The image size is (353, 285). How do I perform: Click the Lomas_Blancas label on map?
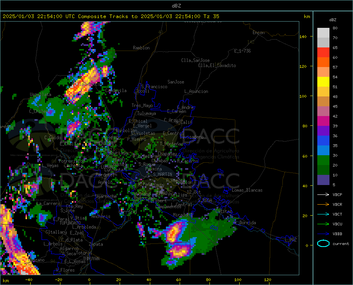tap(247, 190)
